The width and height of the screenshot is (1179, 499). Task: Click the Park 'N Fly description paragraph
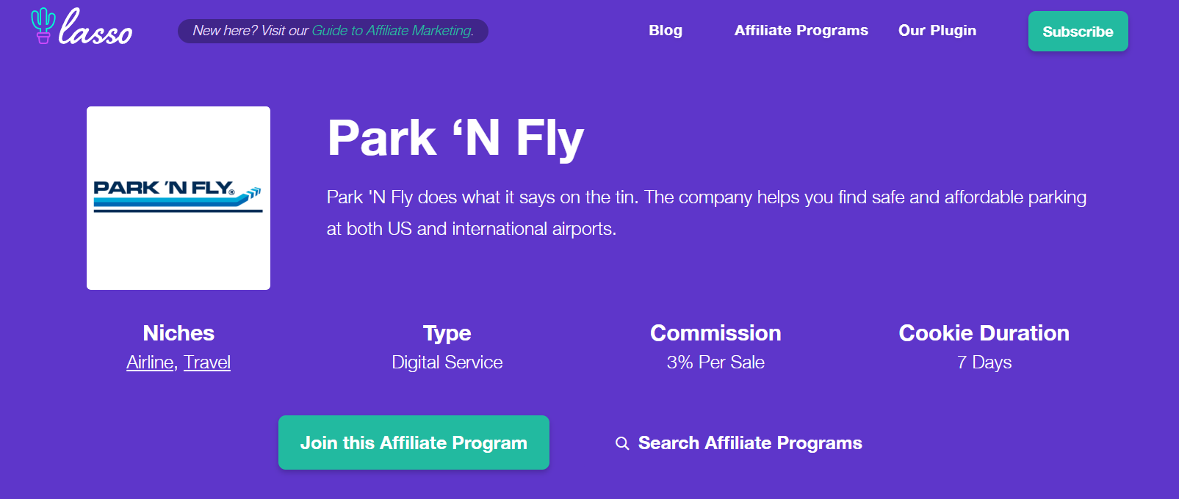click(x=705, y=213)
